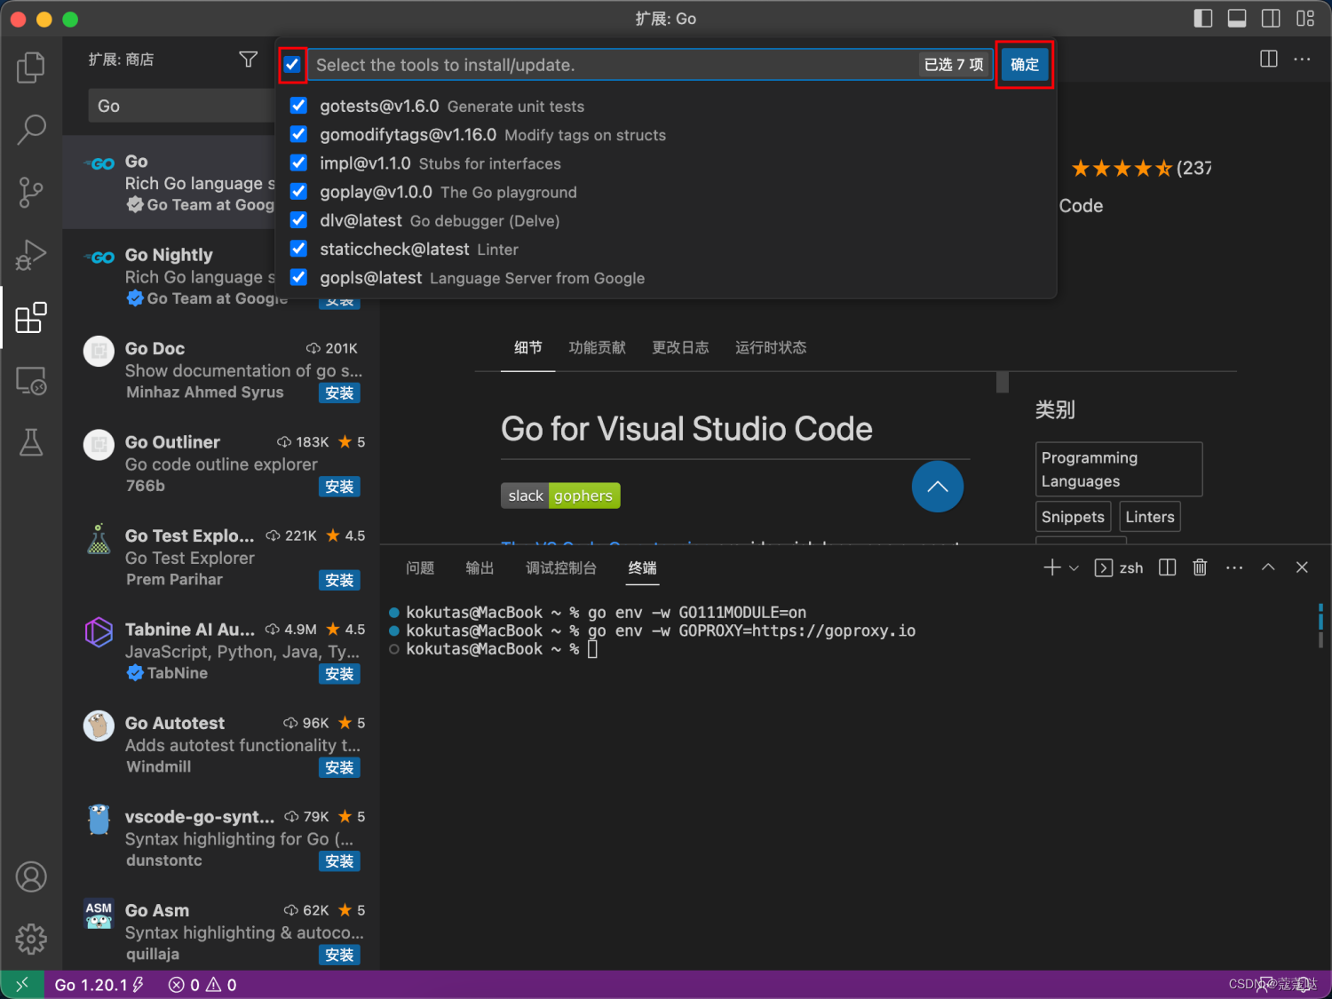Open the Run and Debug view
Viewport: 1332px width, 999px height.
pyautogui.click(x=31, y=255)
